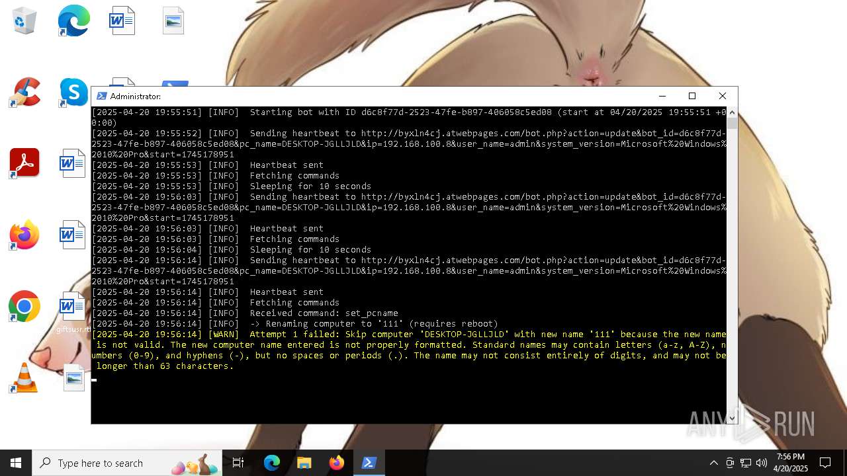Open the Recycle Bin desktop icon
The image size is (847, 476).
click(x=24, y=20)
